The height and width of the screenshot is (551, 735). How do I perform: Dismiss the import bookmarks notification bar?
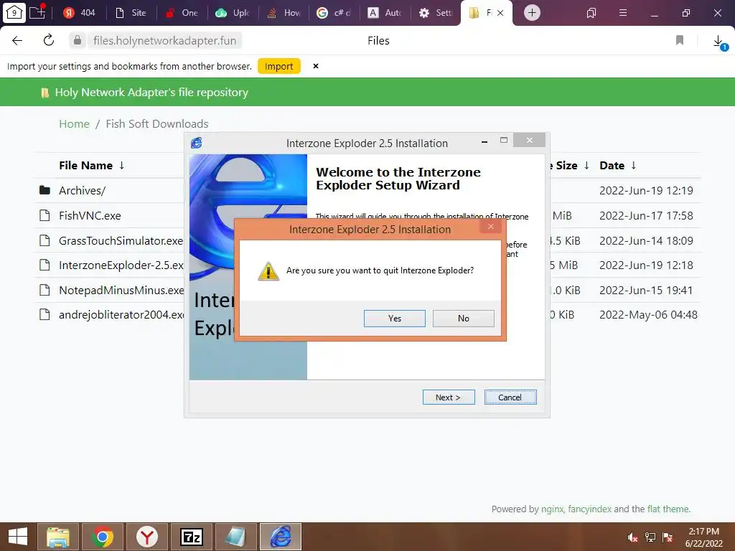(316, 66)
